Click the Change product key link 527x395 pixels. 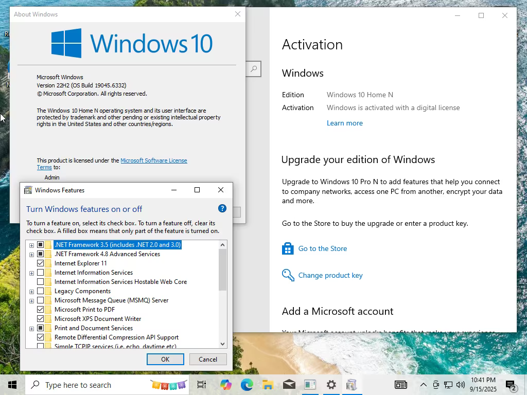[330, 276]
